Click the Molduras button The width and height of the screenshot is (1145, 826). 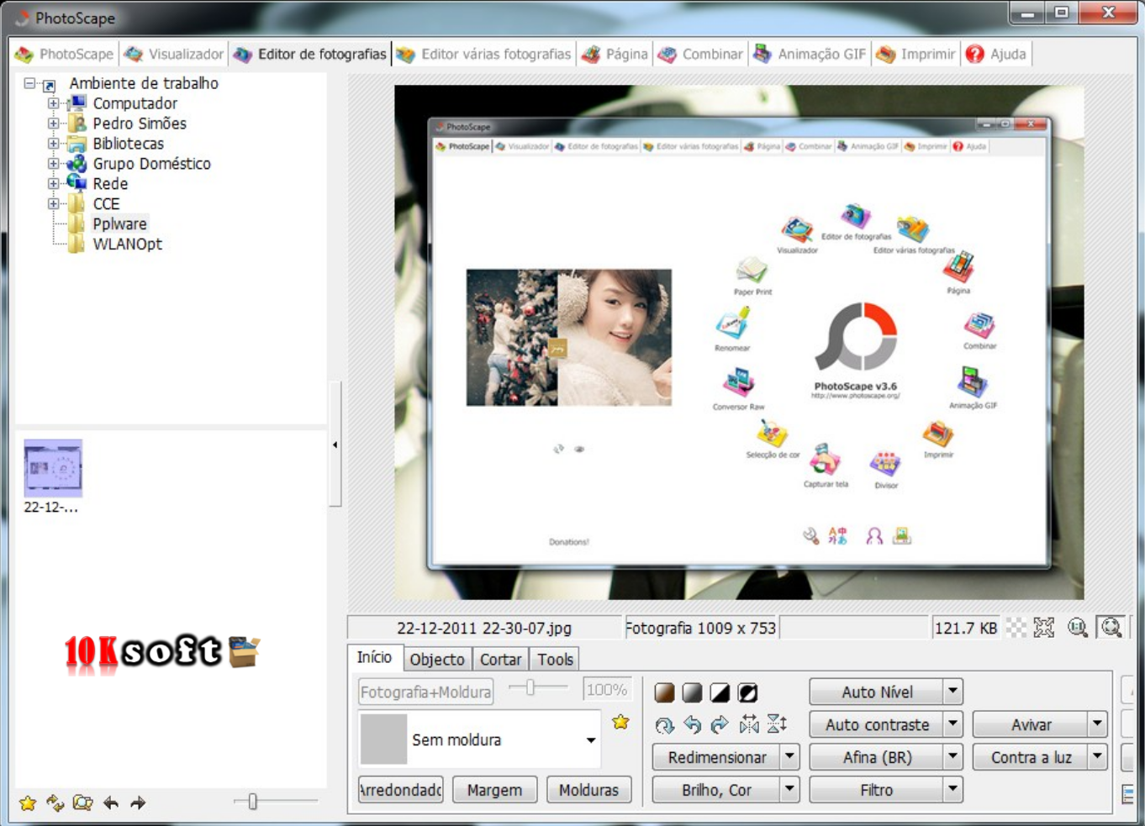click(x=588, y=790)
